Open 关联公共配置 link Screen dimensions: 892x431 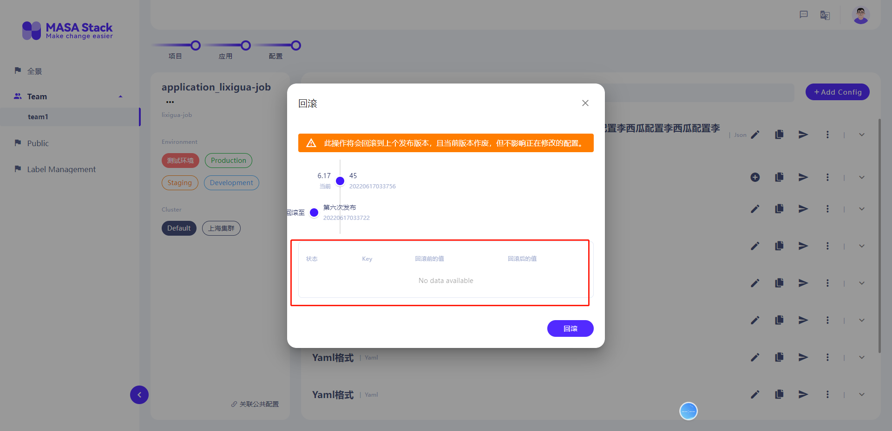254,404
